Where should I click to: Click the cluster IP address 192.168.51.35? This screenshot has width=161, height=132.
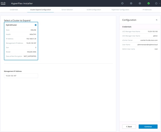[31, 39]
